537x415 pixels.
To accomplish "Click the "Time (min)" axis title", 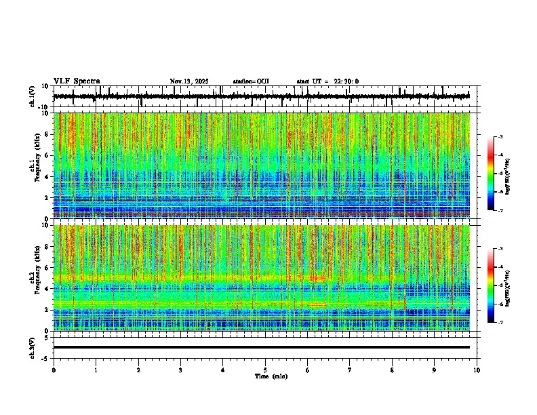I will (271, 376).
